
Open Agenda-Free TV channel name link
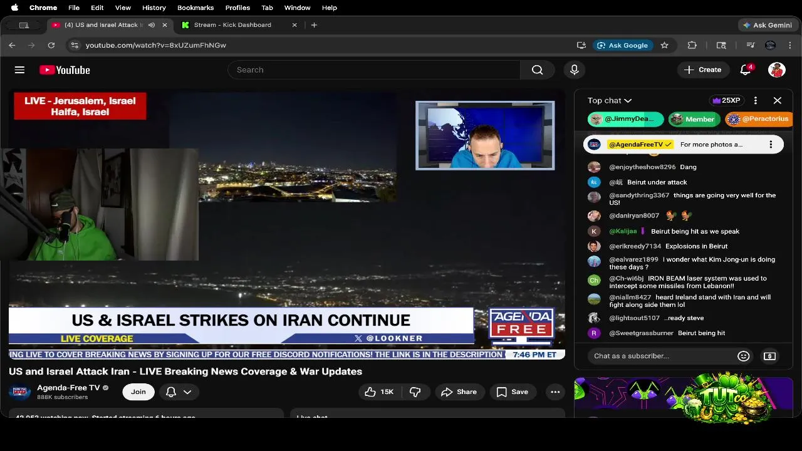pyautogui.click(x=68, y=388)
